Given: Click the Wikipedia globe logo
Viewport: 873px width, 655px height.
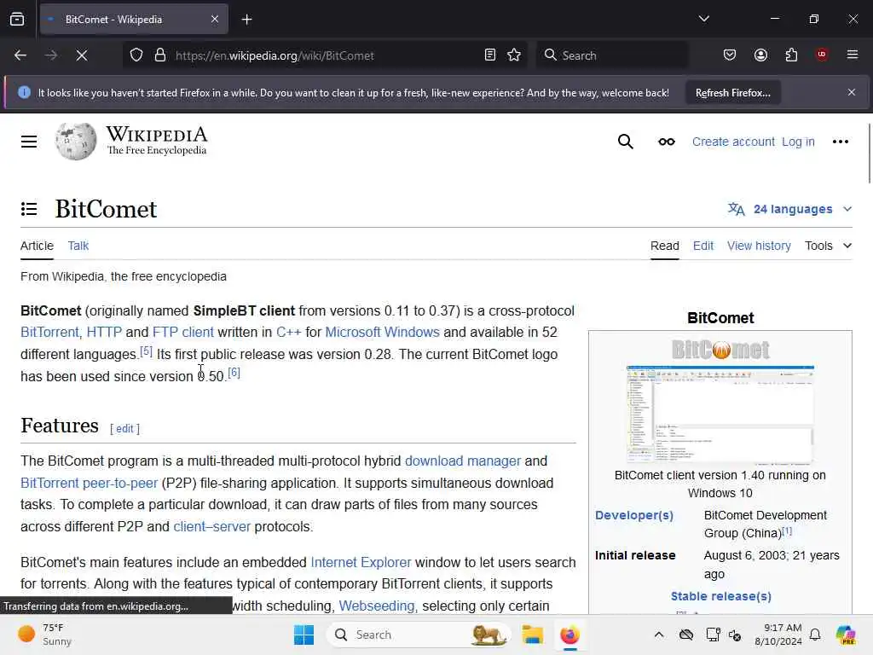Looking at the screenshot, I should coord(76,142).
